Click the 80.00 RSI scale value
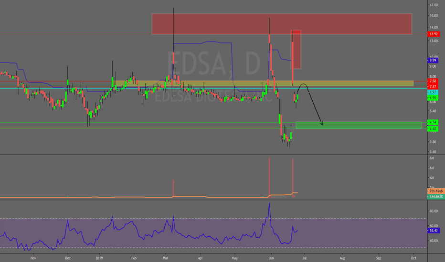The height and width of the screenshot is (262, 445). (434, 211)
